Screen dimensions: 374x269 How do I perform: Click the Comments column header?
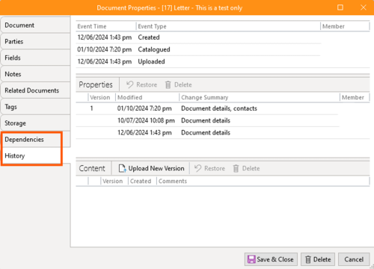[263, 181]
